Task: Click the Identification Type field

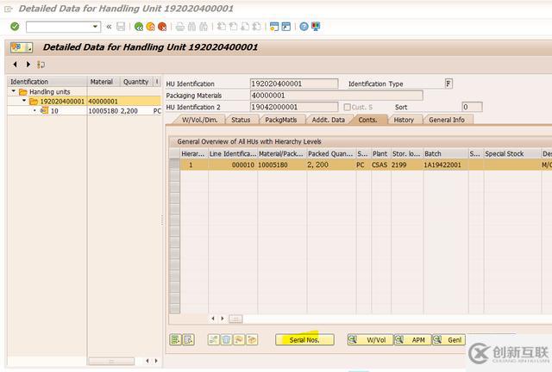Action: (x=448, y=84)
